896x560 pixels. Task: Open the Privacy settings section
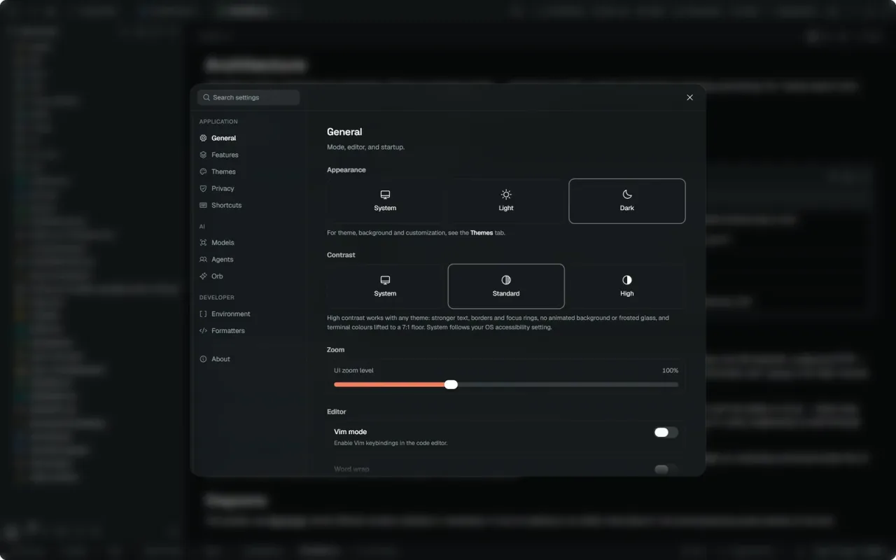248,188
